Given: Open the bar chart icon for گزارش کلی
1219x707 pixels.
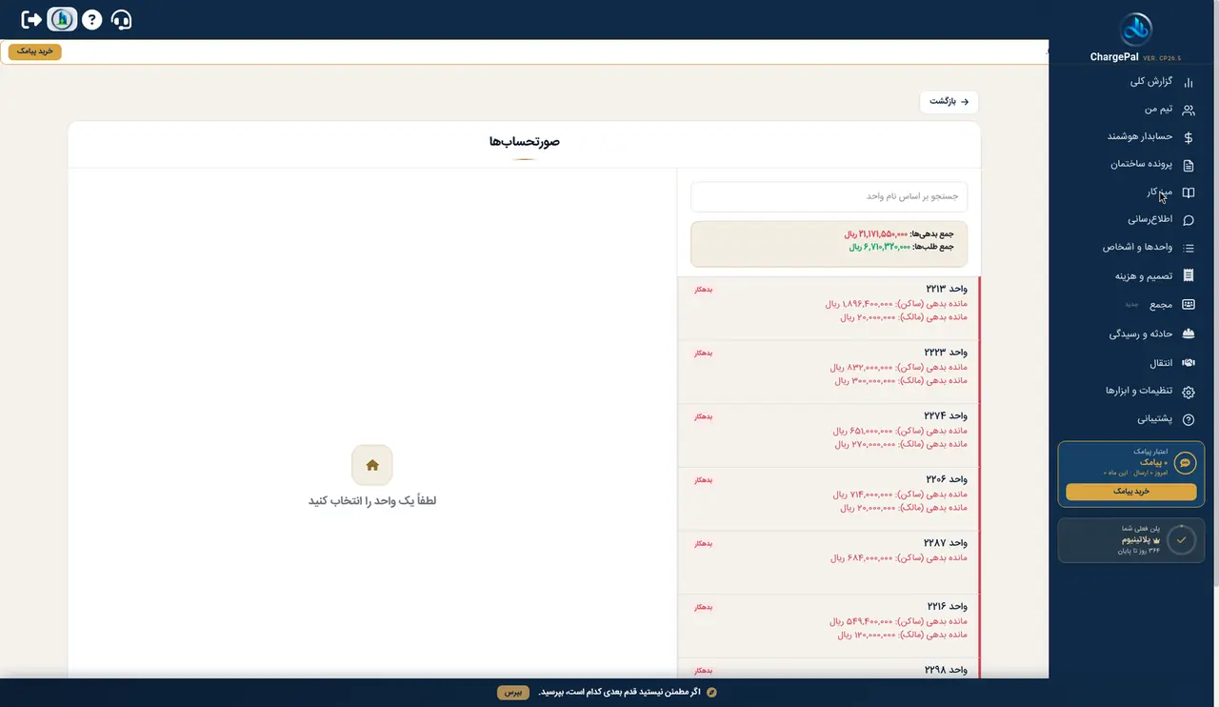Looking at the screenshot, I should (x=1188, y=82).
